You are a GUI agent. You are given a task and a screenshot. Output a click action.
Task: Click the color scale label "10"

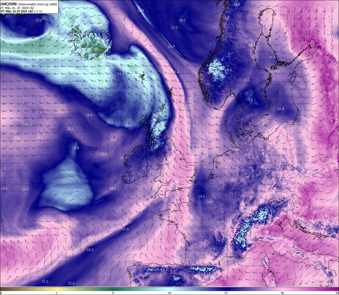pyautogui.click(x=169, y=293)
